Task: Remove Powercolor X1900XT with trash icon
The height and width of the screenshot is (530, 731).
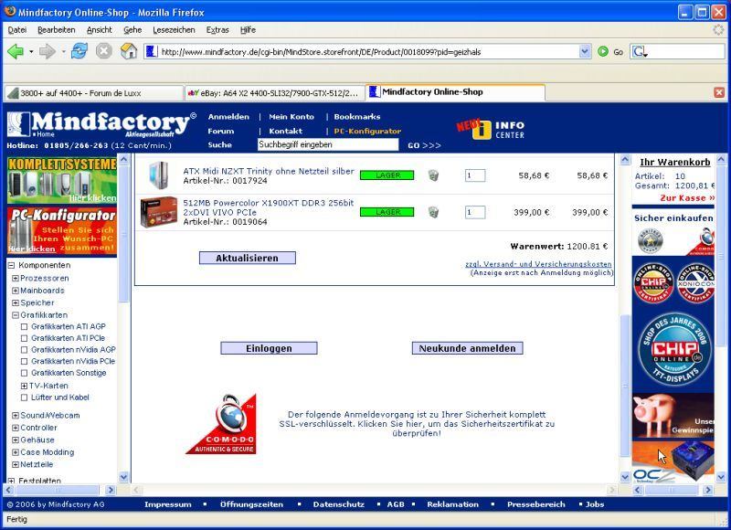Action: [x=433, y=212]
